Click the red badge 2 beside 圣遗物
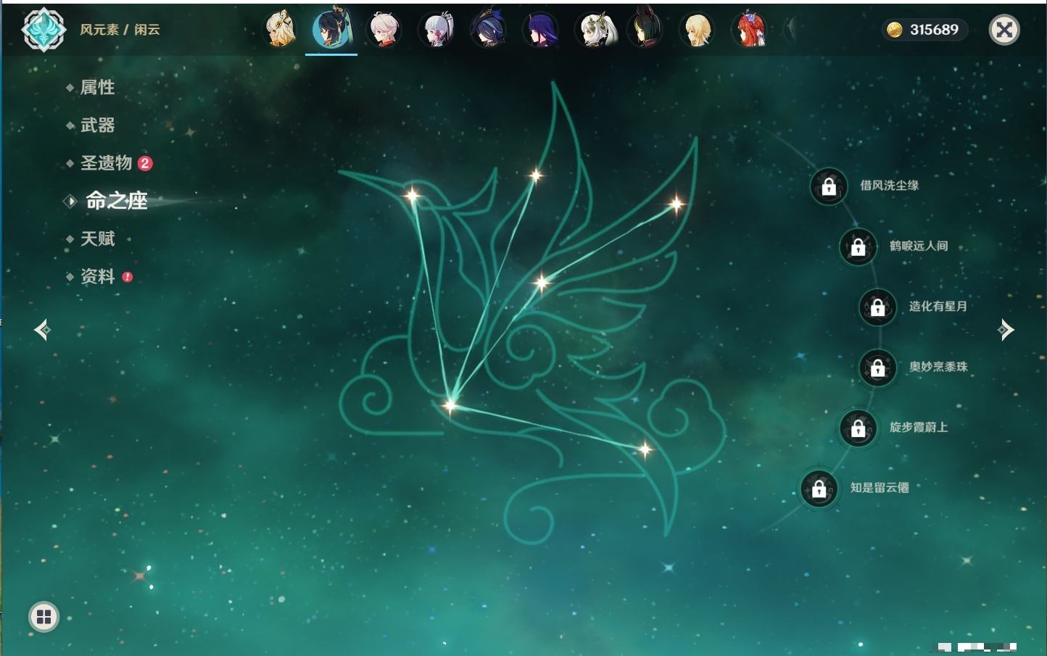The image size is (1047, 656). pyautogui.click(x=145, y=163)
